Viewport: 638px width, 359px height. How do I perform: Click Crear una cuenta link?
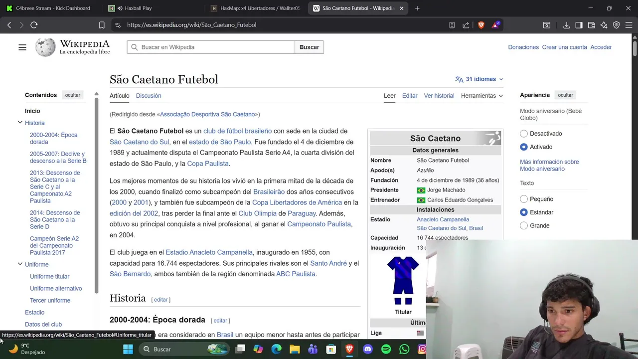coord(565,47)
